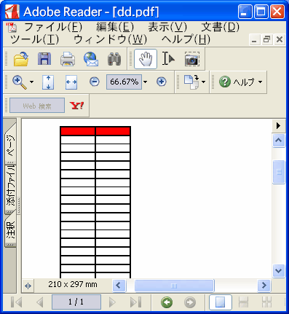
Task: Select continuous facing page layout
Action: [266, 302]
